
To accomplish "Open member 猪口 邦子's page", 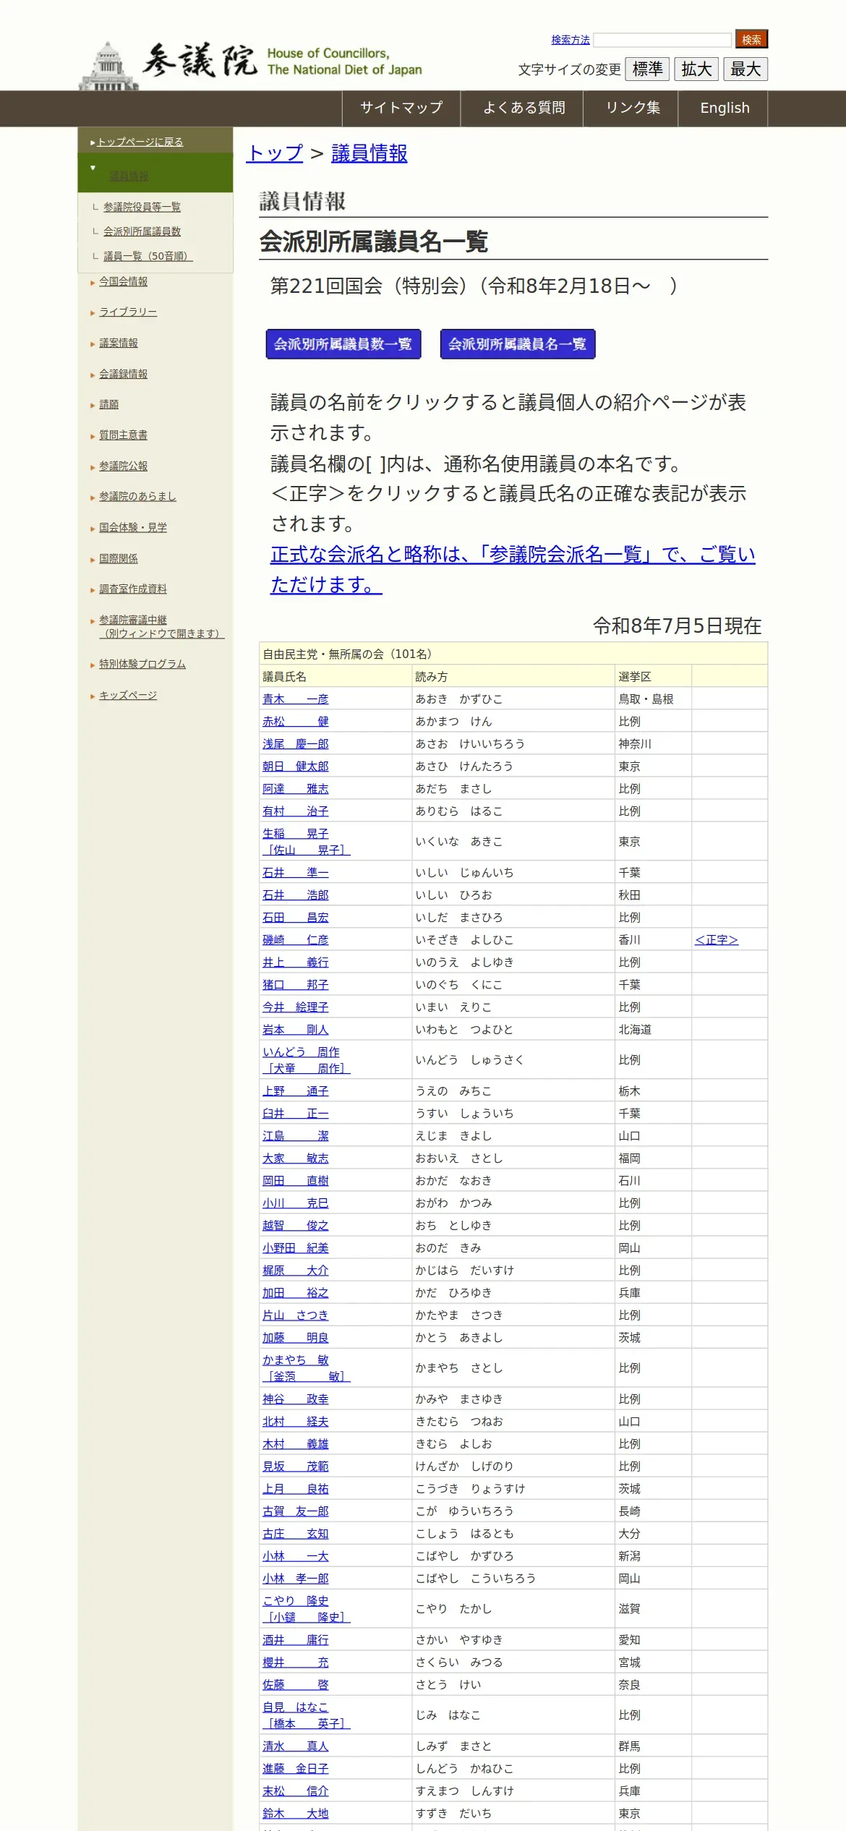I will (295, 985).
